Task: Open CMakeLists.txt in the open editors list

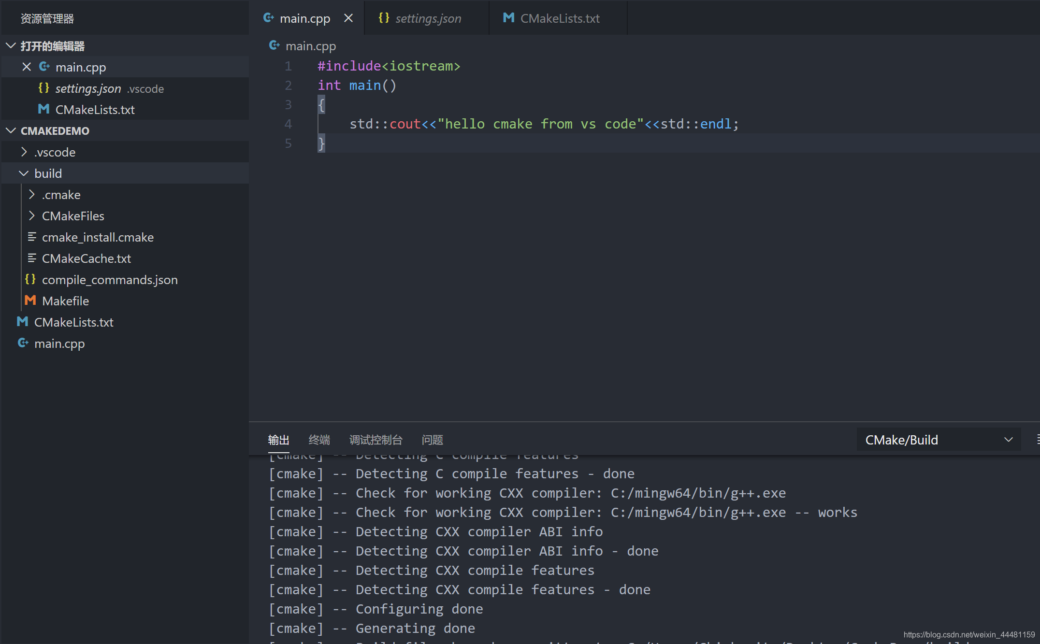Action: coord(125,110)
